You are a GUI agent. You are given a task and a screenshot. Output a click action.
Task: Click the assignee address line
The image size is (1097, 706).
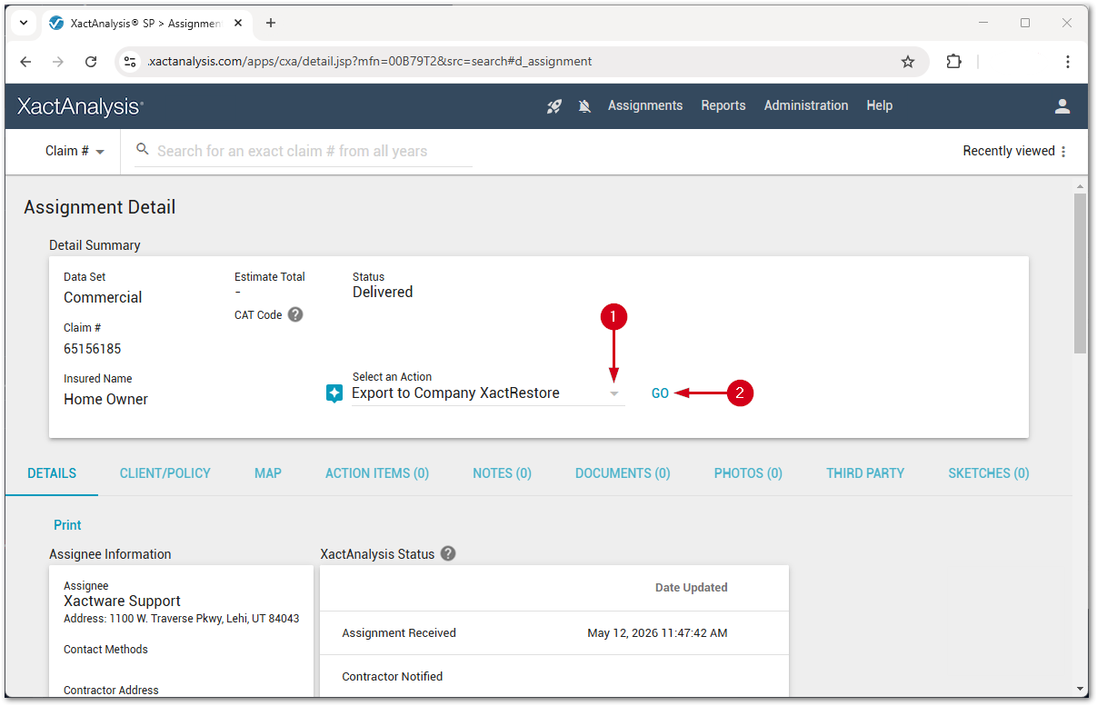(181, 619)
